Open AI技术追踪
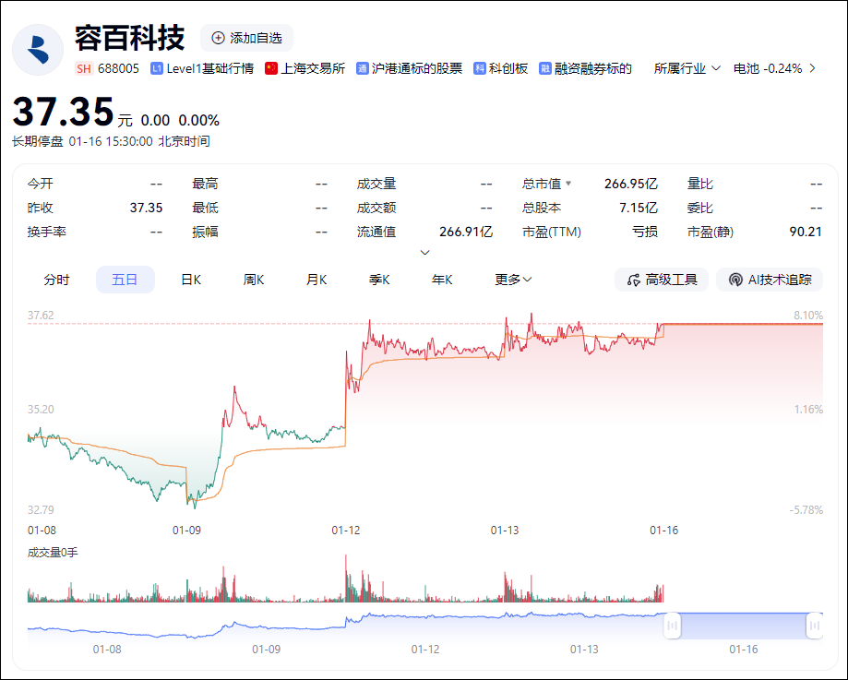The height and width of the screenshot is (680, 848). 770,280
